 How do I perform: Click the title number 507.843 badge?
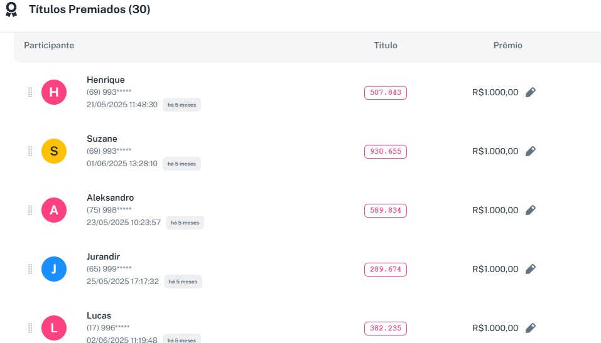386,92
